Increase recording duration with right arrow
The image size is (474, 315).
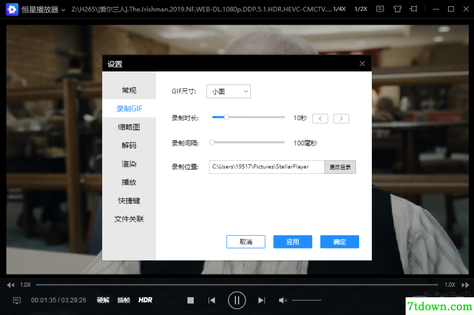point(341,118)
